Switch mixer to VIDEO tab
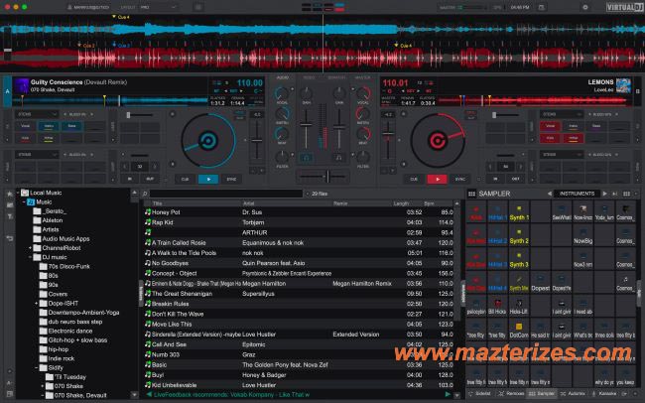 pos(309,77)
